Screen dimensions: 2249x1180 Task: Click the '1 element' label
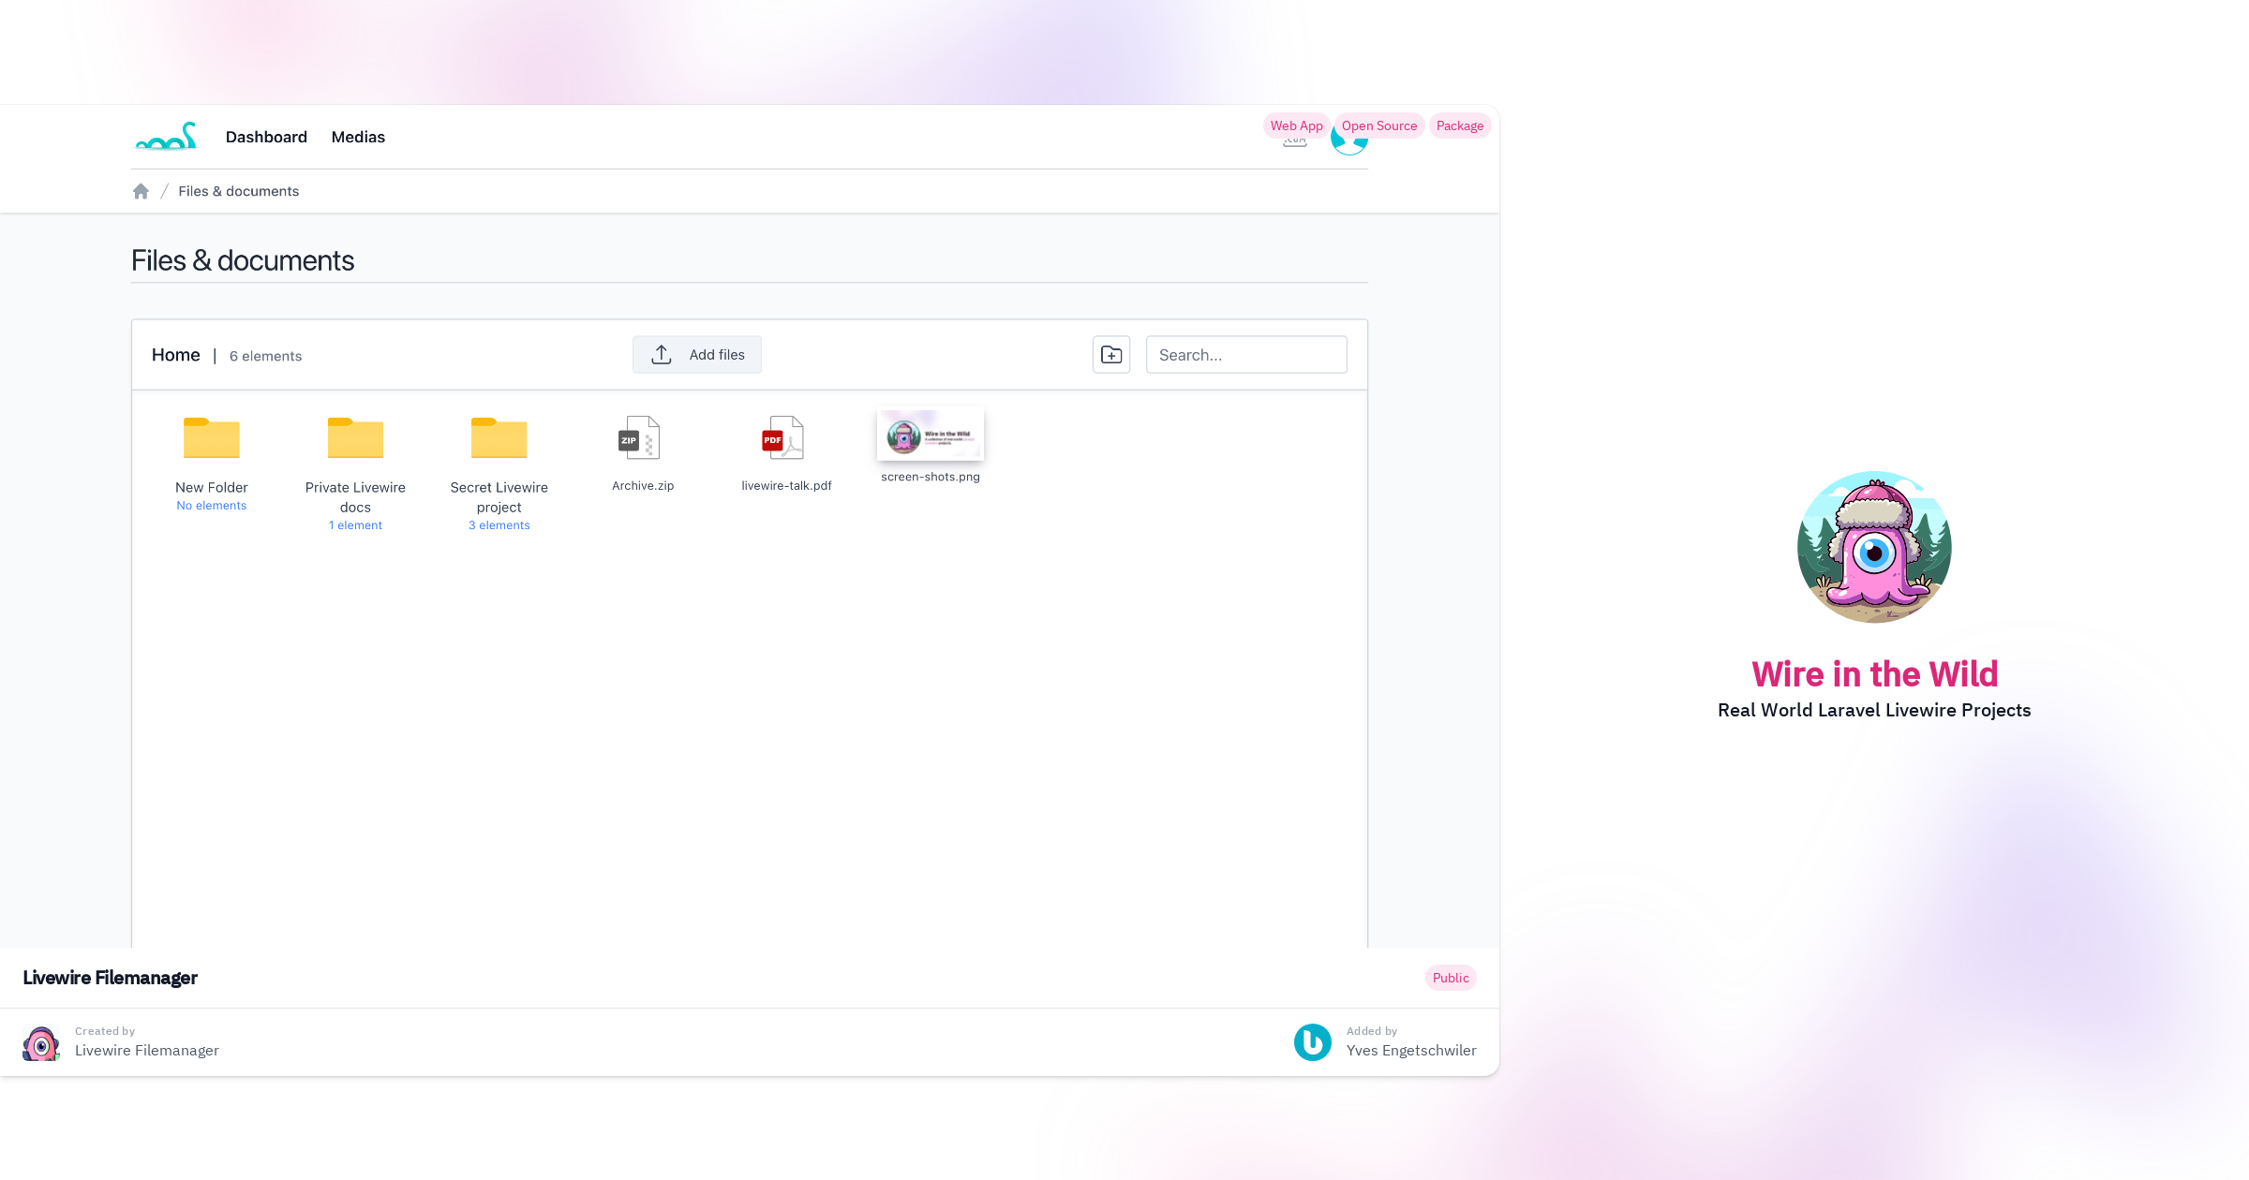tap(355, 525)
